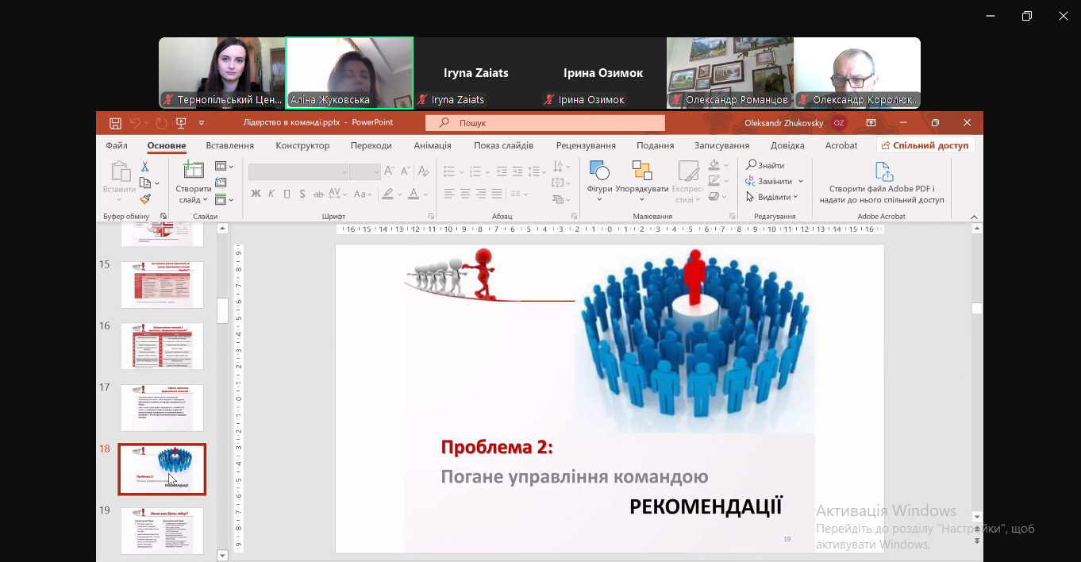Redo the action with the circular arrow

pos(161,123)
